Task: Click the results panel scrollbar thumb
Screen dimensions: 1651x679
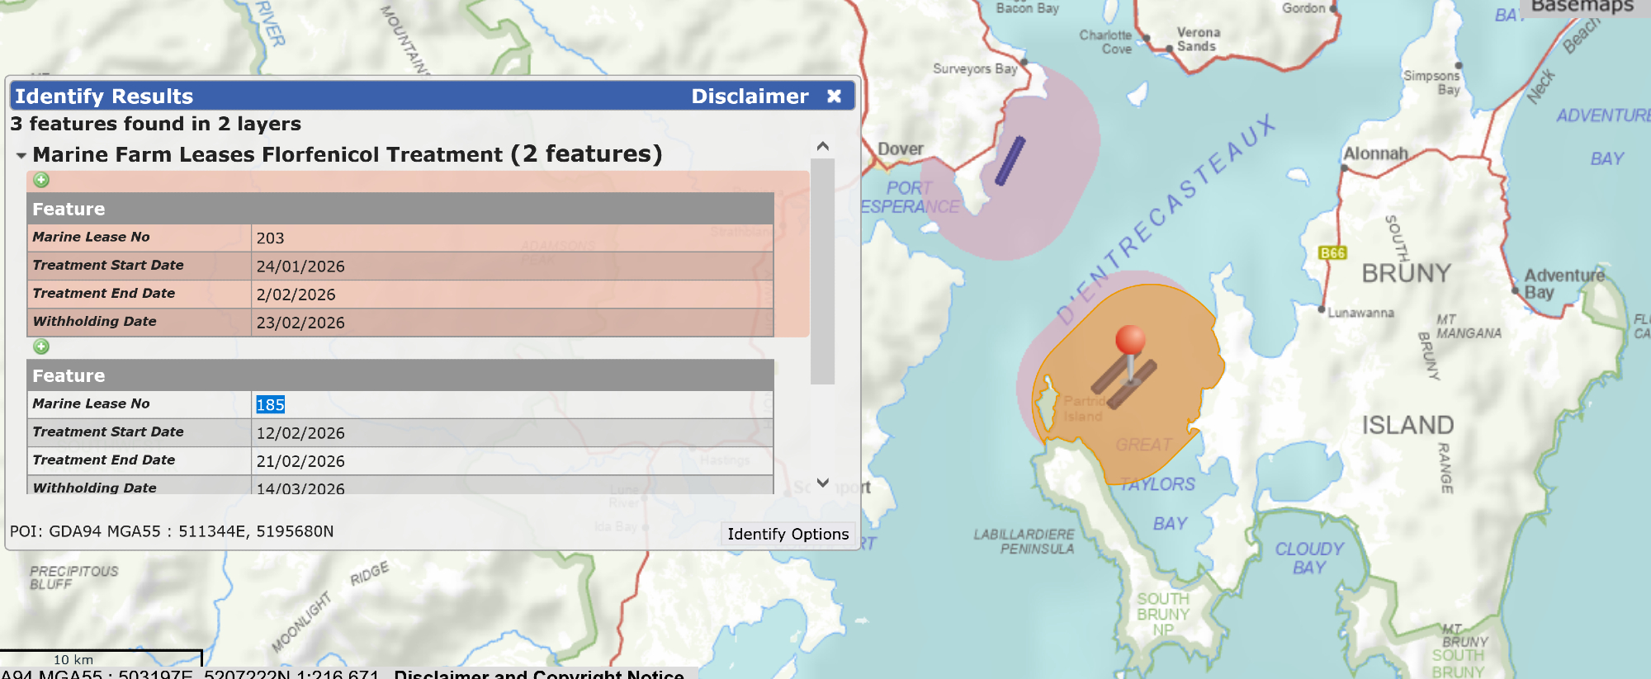Action: [822, 272]
